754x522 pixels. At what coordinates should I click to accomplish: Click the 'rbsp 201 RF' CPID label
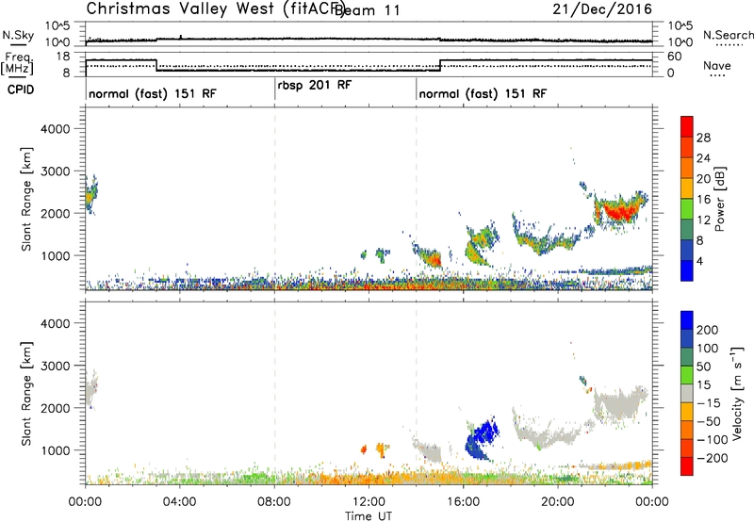coord(315,85)
